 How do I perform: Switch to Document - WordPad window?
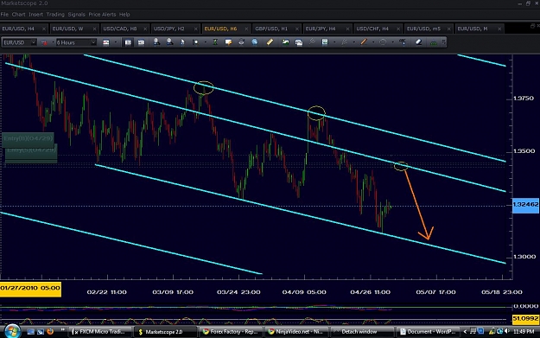(x=427, y=332)
